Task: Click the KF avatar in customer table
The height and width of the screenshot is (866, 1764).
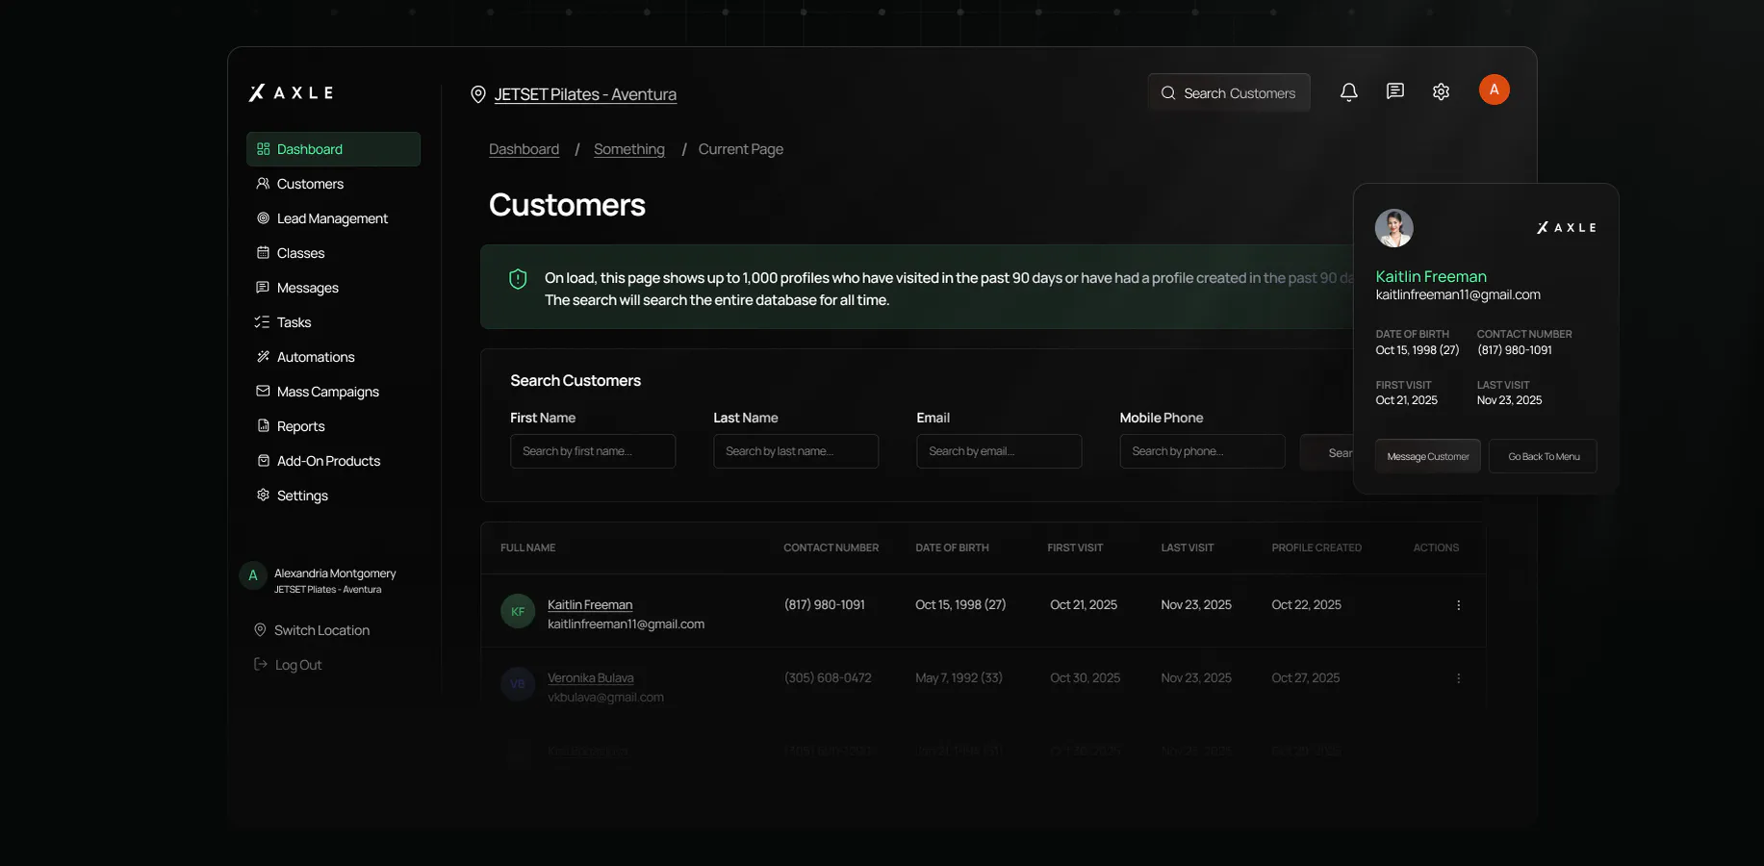Action: click(518, 611)
